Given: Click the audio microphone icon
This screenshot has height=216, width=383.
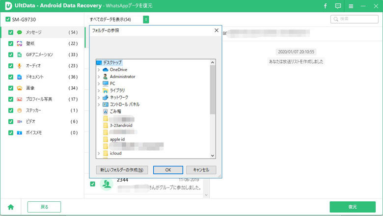Looking at the screenshot, I should (20, 66).
